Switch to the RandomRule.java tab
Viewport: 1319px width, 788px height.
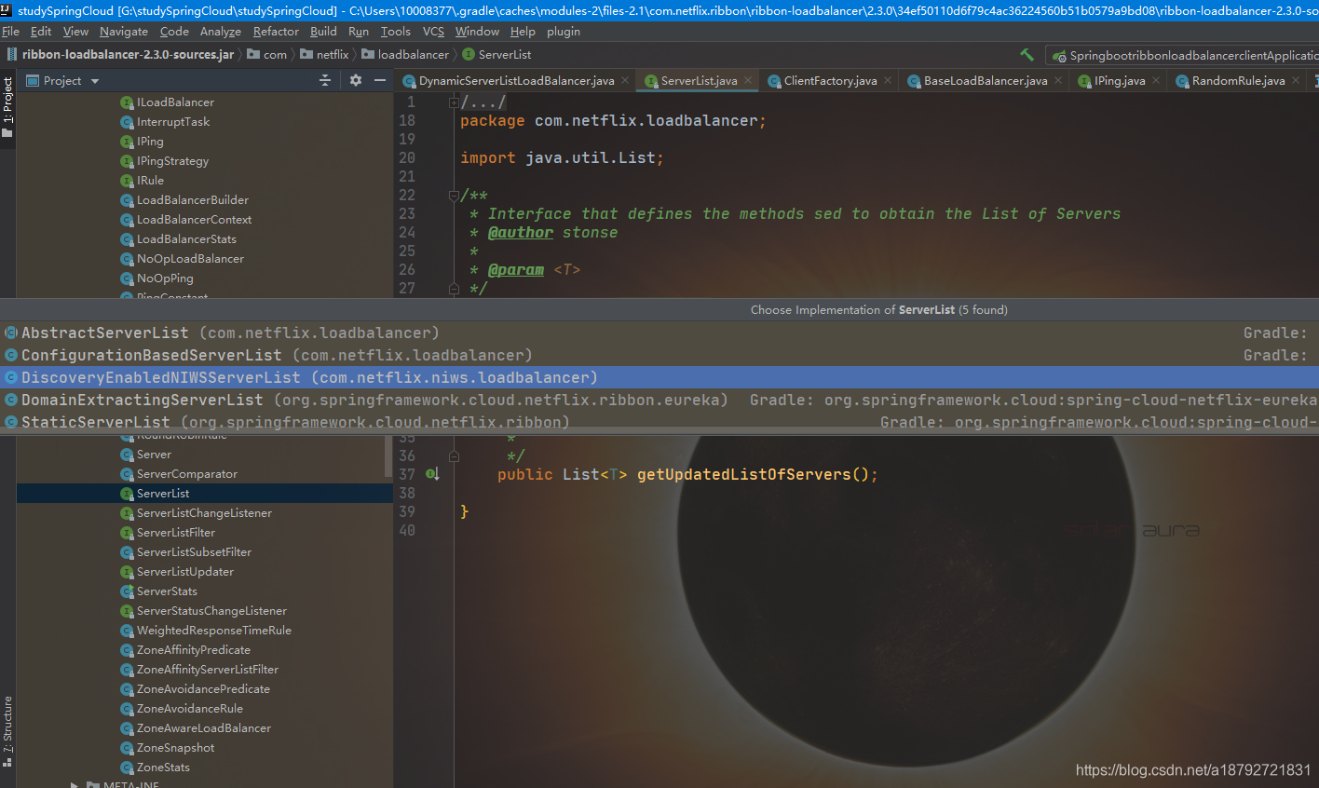tap(1238, 81)
